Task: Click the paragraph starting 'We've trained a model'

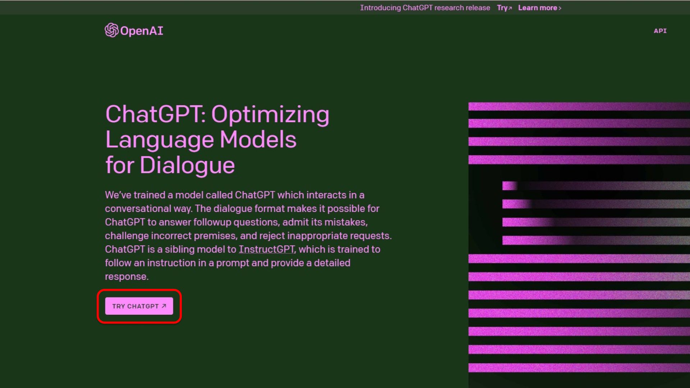Action: [248, 236]
